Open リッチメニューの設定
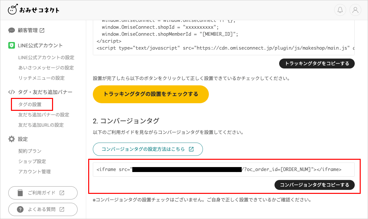The width and height of the screenshot is (368, 219). (41, 78)
